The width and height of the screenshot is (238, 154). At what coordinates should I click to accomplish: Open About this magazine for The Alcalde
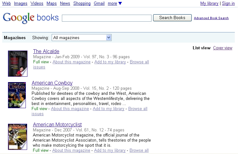[71, 62]
